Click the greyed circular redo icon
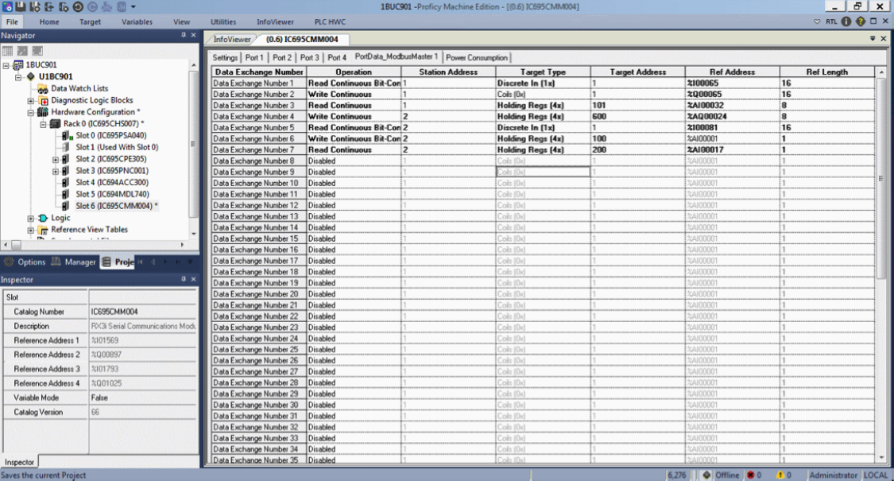894x481 pixels. click(92, 7)
